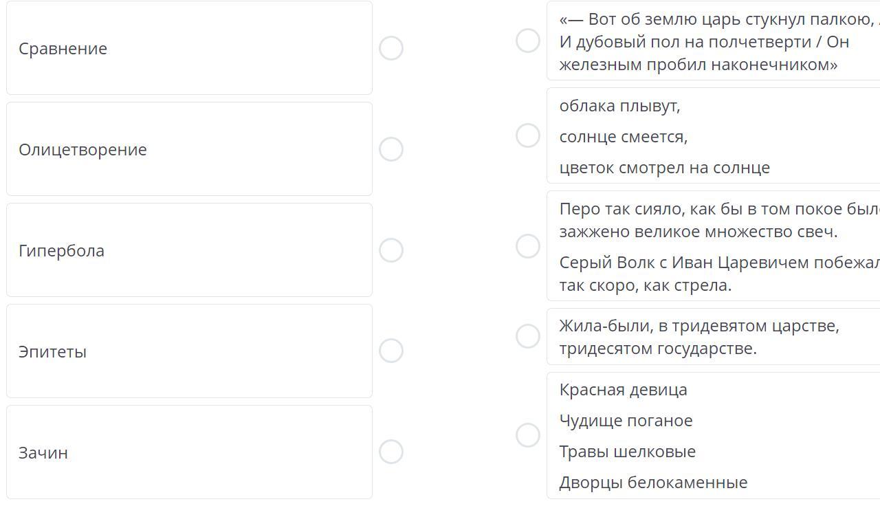Select the radio circle next to Сравнение
The image size is (880, 517).
pyautogui.click(x=391, y=48)
